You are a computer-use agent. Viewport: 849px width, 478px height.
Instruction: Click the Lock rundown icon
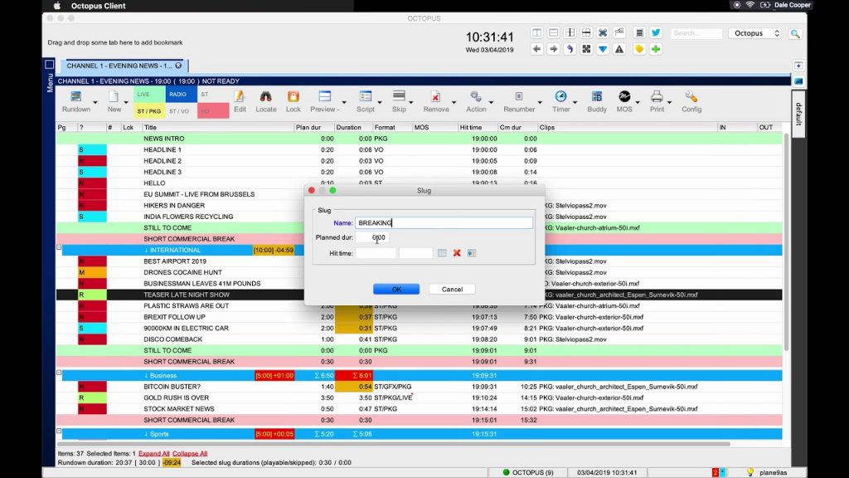coord(293,97)
